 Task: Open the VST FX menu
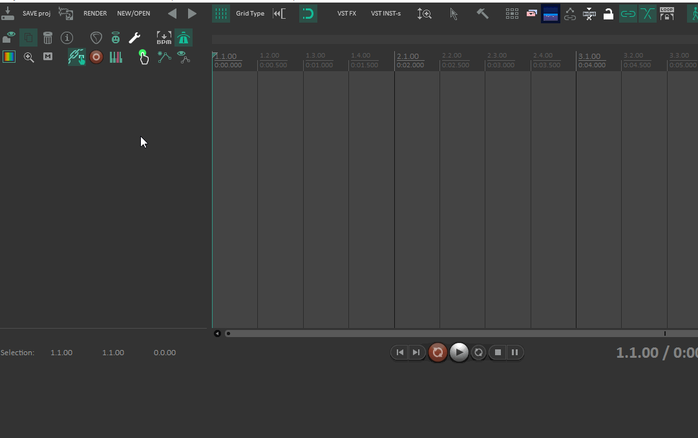pos(347,14)
